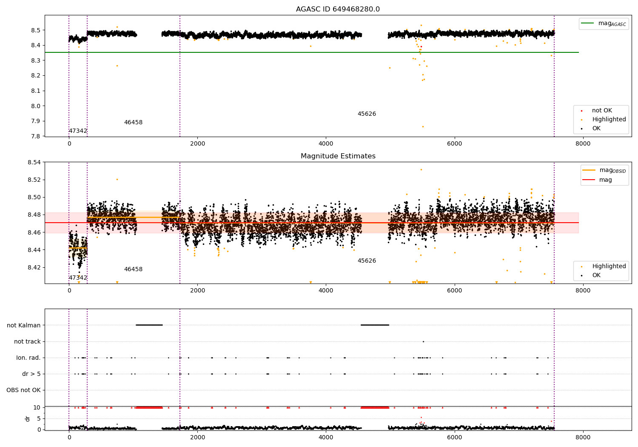Image resolution: width=638 pixels, height=447 pixels.
Task: Click the 5 tick on dr axis
Action: pos(39,419)
